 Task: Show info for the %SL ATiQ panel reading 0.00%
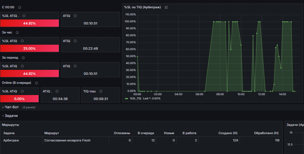coord(22,91)
